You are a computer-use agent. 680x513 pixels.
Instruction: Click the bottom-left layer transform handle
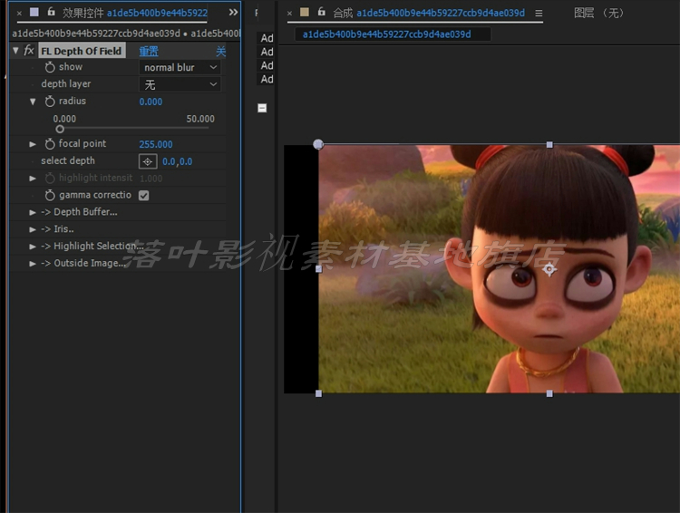[x=319, y=393]
